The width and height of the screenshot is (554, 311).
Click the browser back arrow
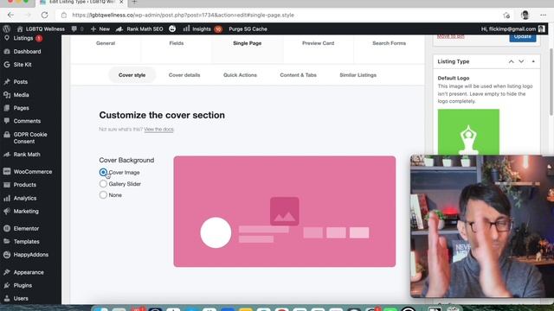pyautogui.click(x=10, y=16)
